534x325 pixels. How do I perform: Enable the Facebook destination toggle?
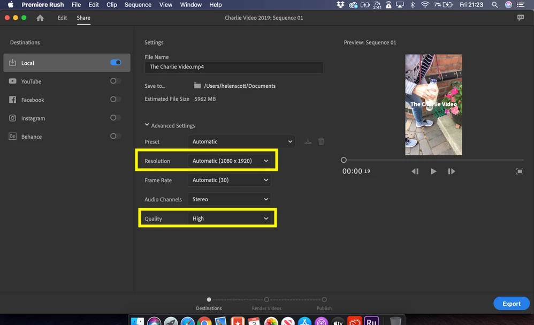click(116, 99)
